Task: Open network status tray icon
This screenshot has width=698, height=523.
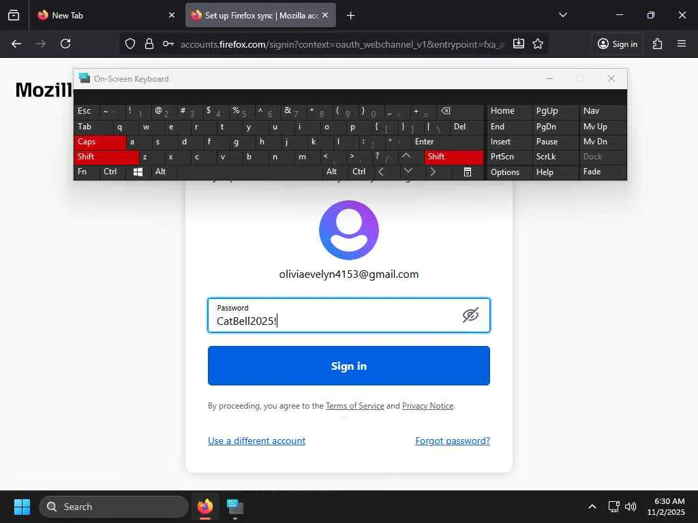Action: (614, 507)
